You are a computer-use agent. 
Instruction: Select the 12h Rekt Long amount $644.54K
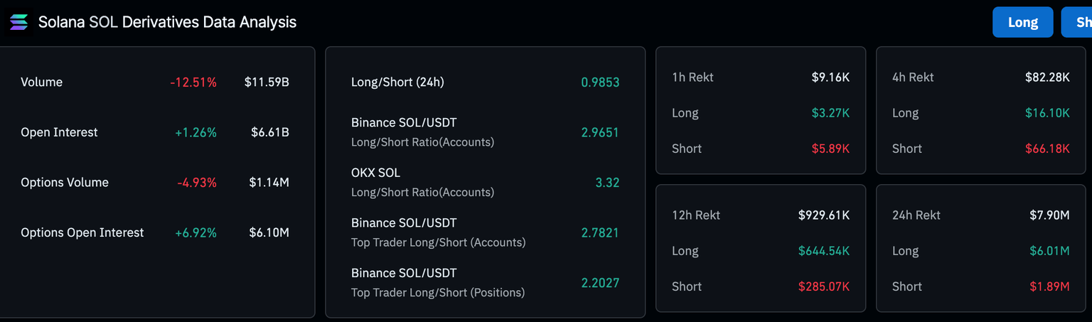(823, 251)
